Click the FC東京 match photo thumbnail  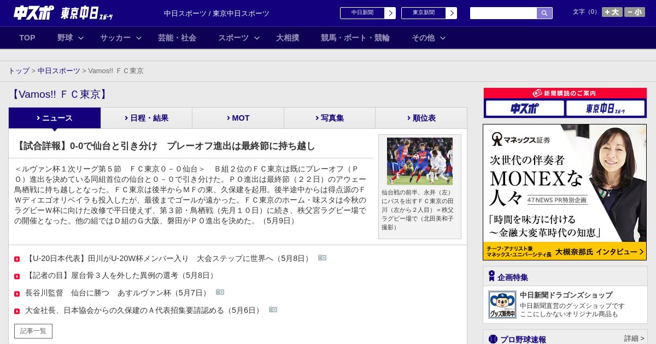click(x=420, y=161)
